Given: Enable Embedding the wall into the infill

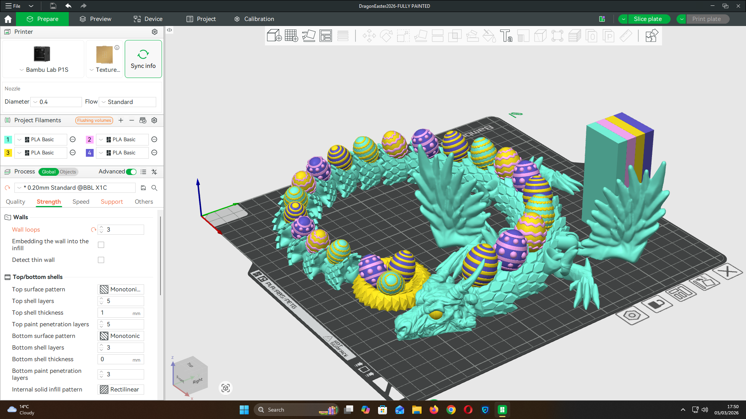Looking at the screenshot, I should click(101, 245).
